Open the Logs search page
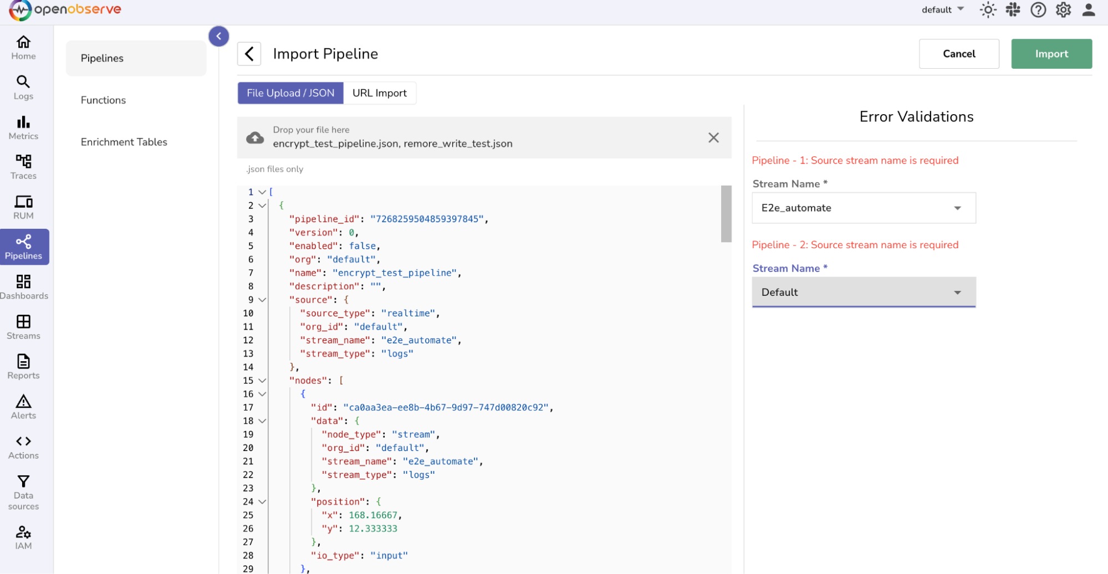1108x574 pixels. (x=23, y=88)
